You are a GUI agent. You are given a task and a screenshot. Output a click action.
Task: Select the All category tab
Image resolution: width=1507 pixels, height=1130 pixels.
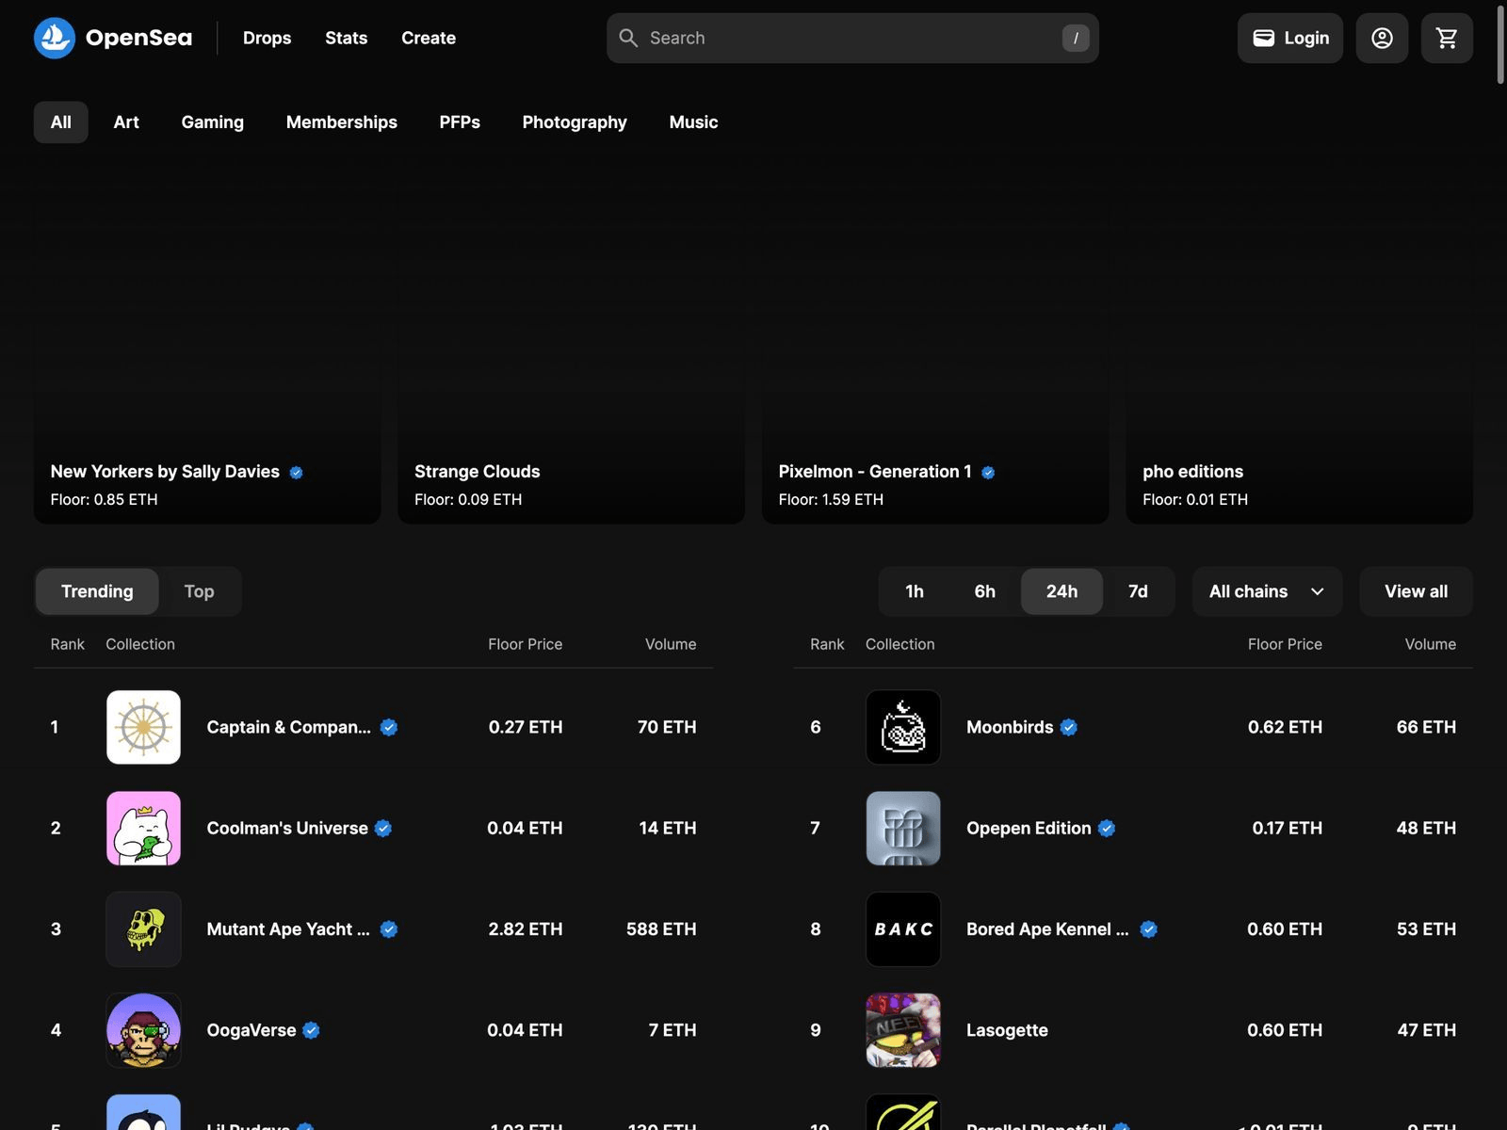[61, 122]
